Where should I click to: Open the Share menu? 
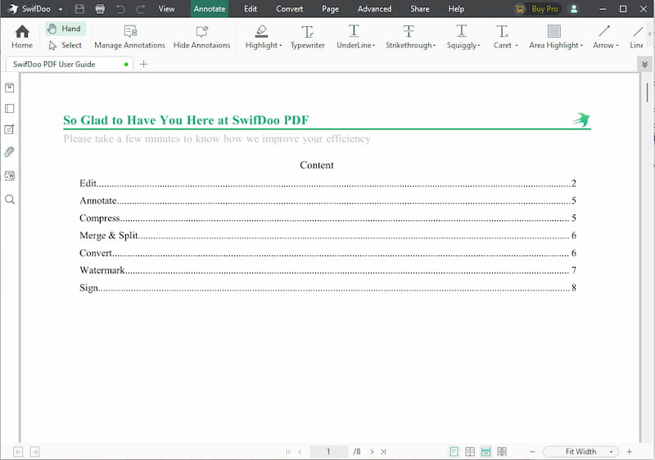point(420,9)
